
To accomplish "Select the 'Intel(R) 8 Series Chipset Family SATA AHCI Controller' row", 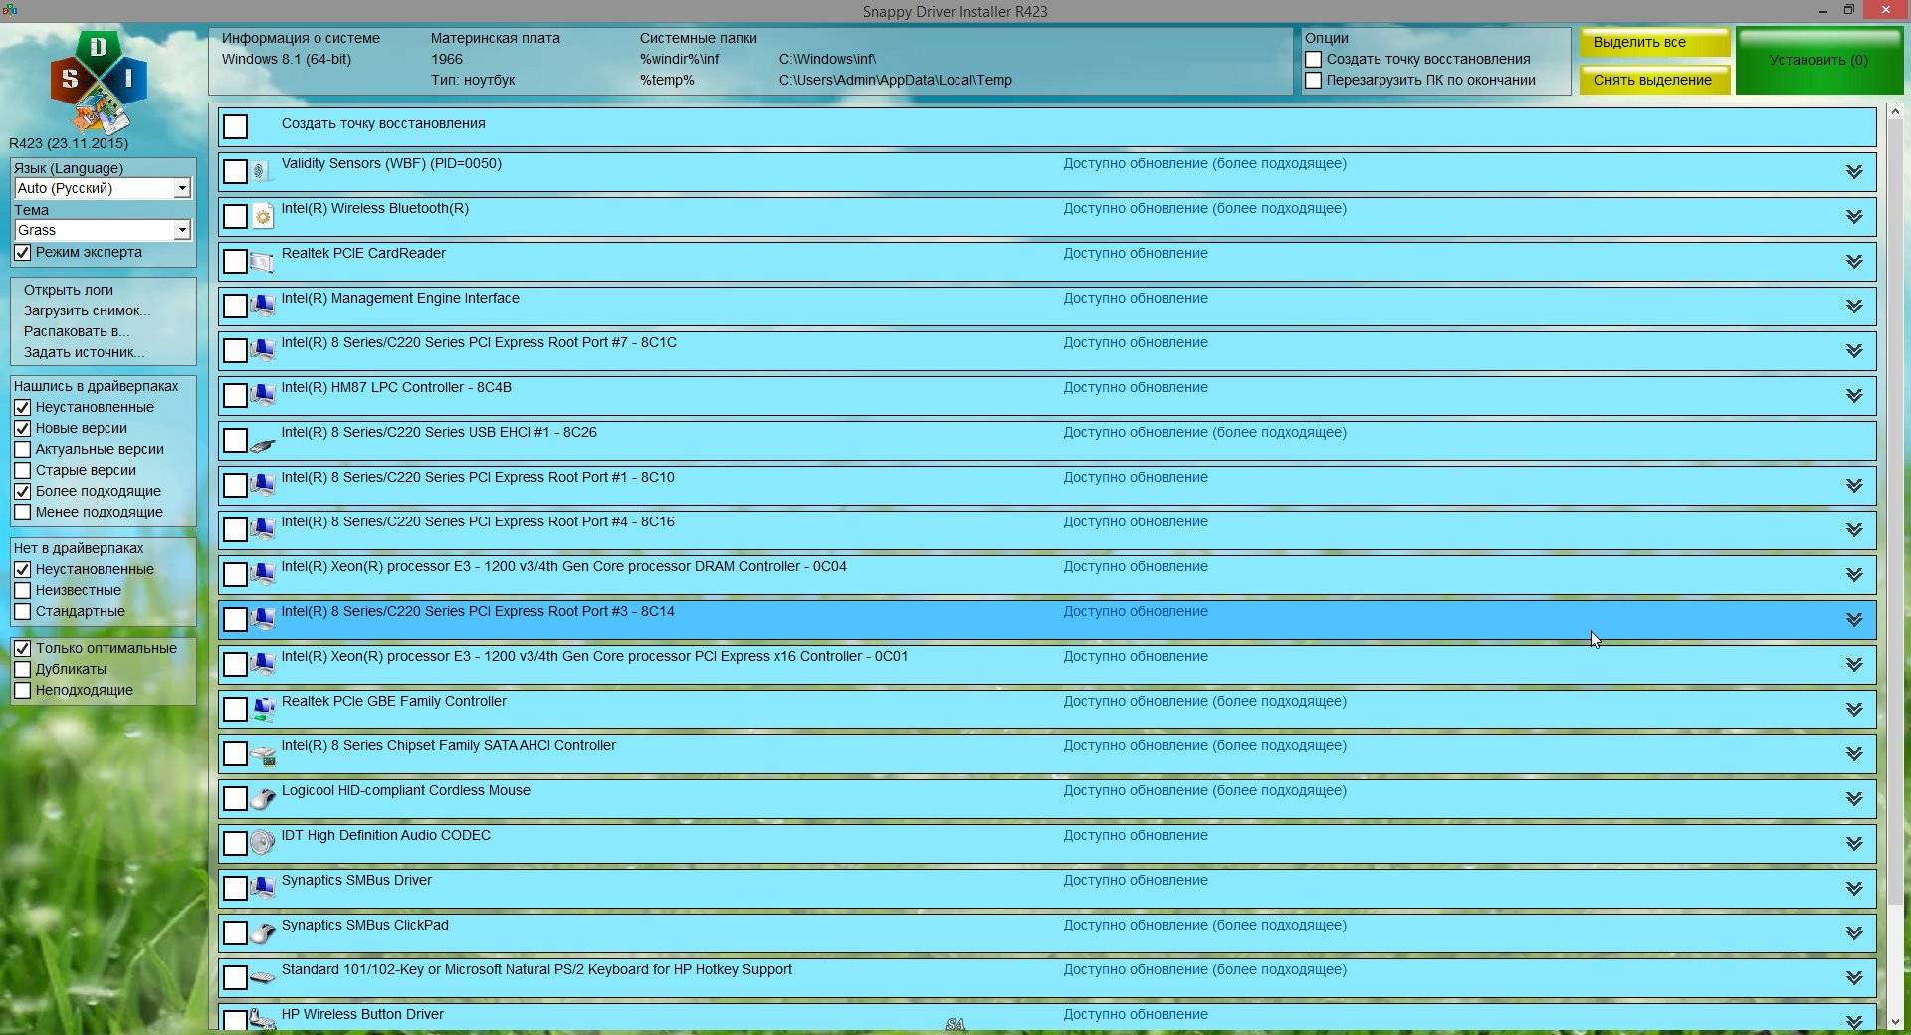I will point(1047,753).
